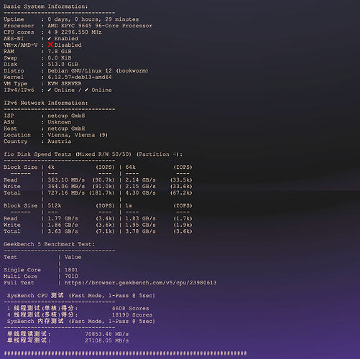Click the RAM value '7.8 GiB'
Screen dimensions: 360x359
click(x=60, y=52)
